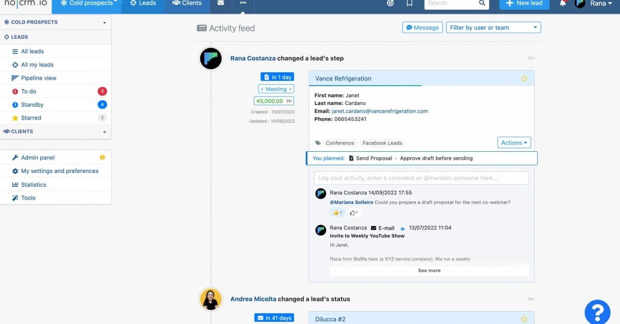This screenshot has height=324, width=620.
Task: Open Rana Costanza profile link in feed header
Action: (253, 58)
